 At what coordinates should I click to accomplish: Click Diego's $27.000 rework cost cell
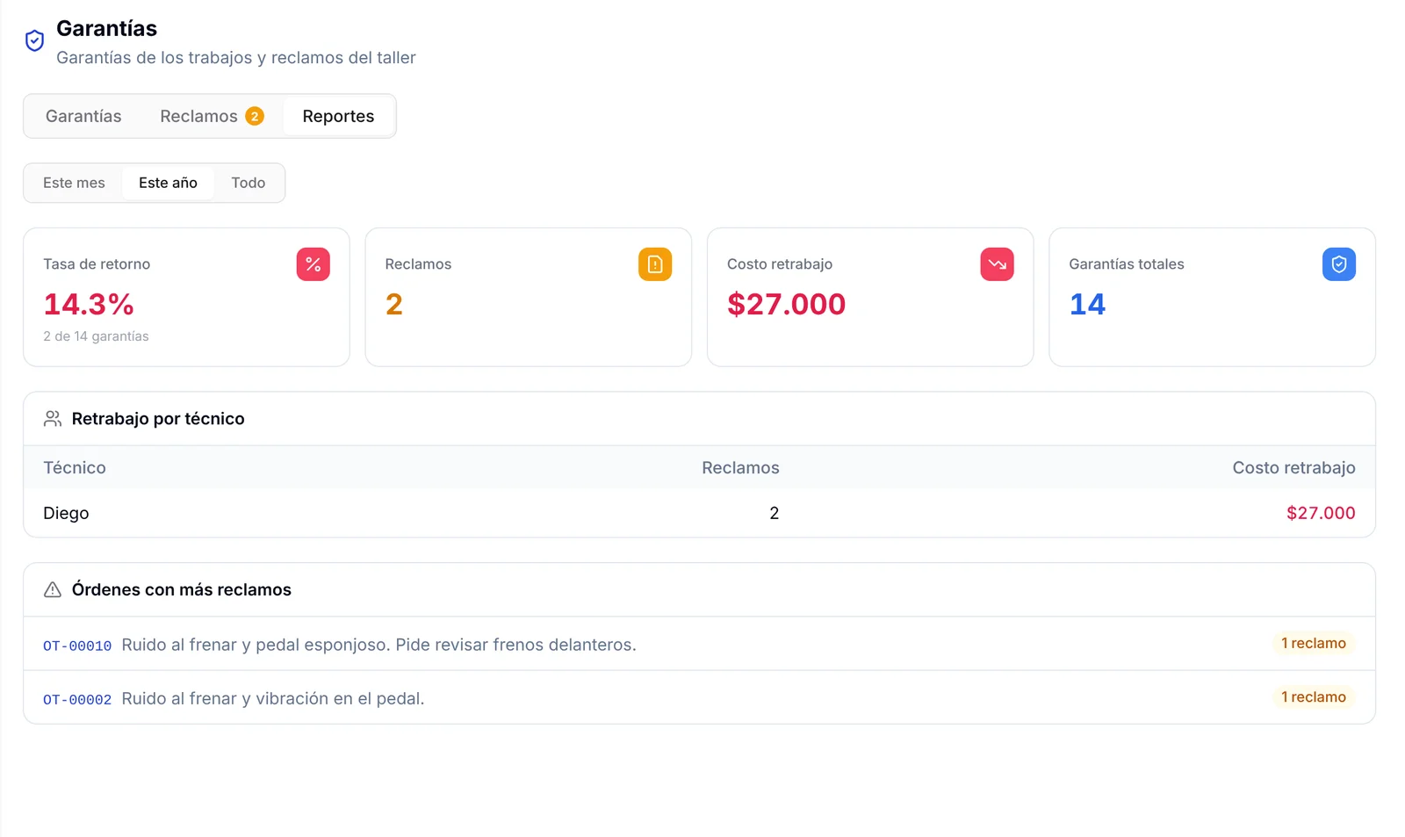click(1321, 513)
